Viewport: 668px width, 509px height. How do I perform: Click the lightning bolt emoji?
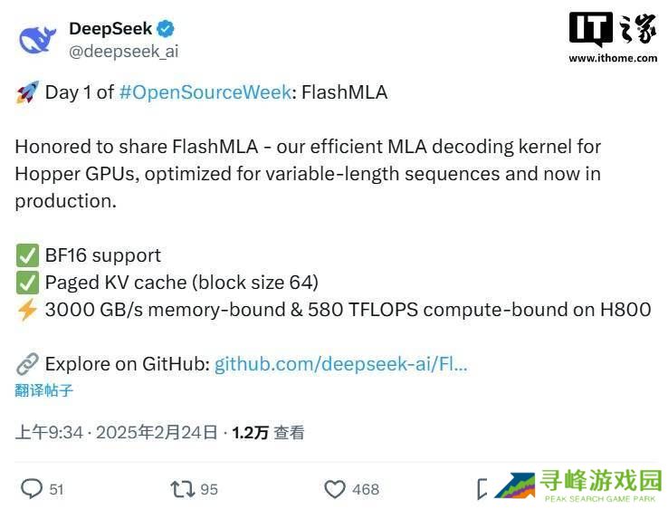tap(26, 310)
